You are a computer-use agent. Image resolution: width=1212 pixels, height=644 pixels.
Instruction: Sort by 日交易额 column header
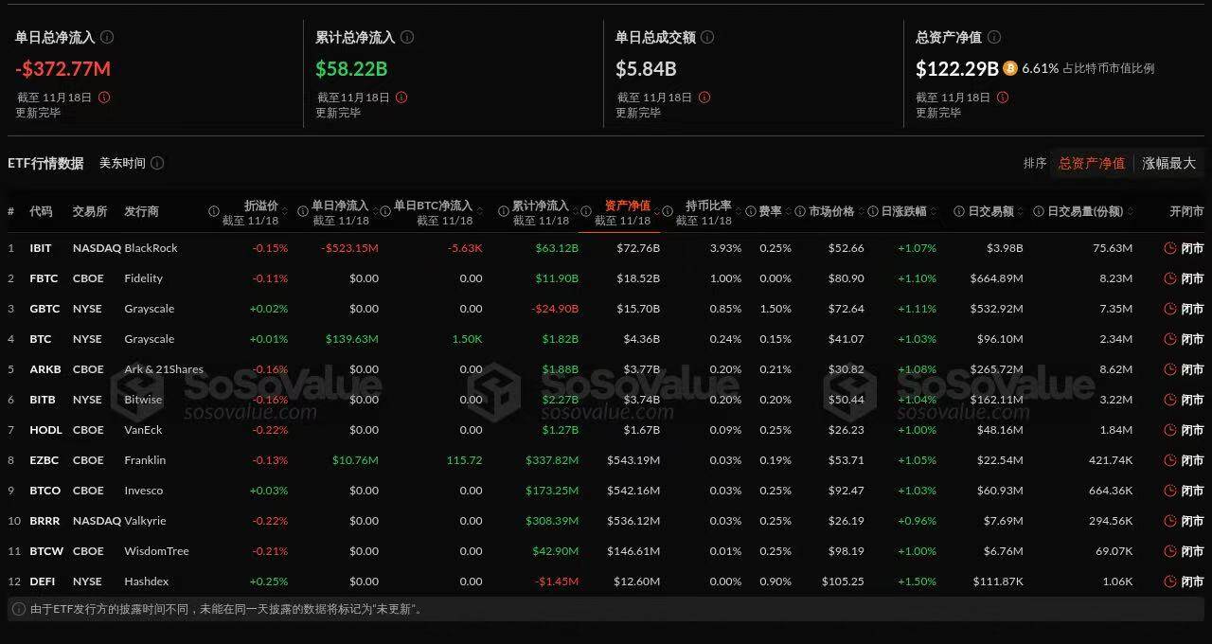990,211
